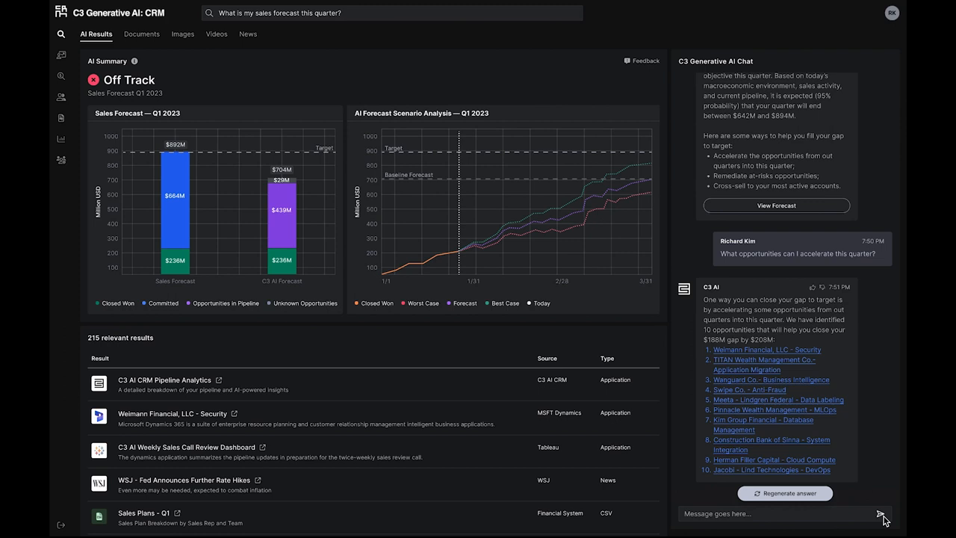Screen dimensions: 956x538
Task: Switch to the Videos tab
Action: pyautogui.click(x=217, y=34)
